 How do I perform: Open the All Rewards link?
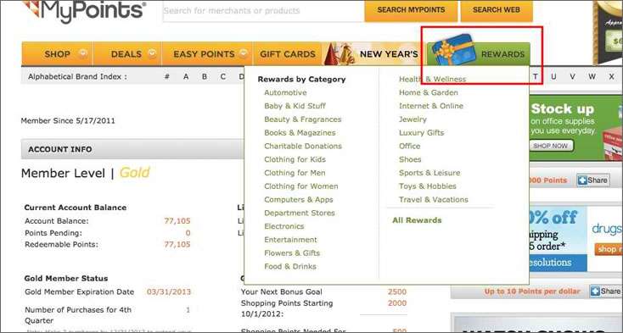417,220
